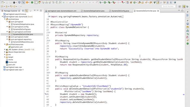The height and width of the screenshot is (107, 190).
Task: Click the web browser globe icon
Action: click(x=175, y=2)
